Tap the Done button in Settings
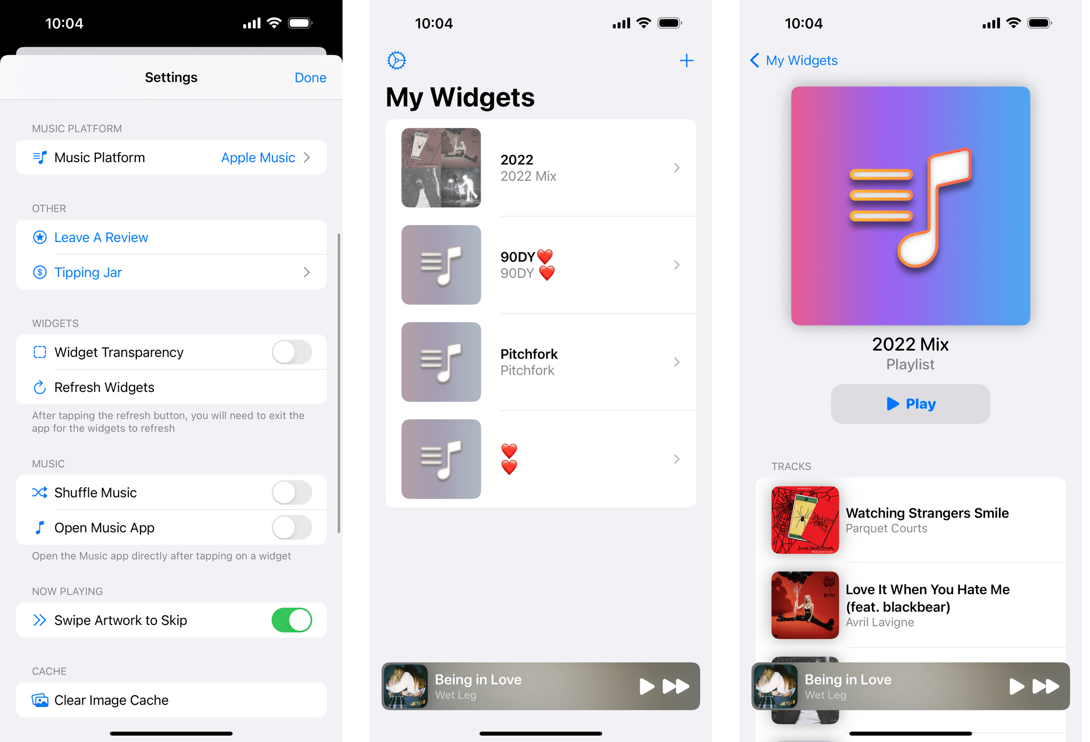Screen dimensions: 1090x742 [311, 77]
